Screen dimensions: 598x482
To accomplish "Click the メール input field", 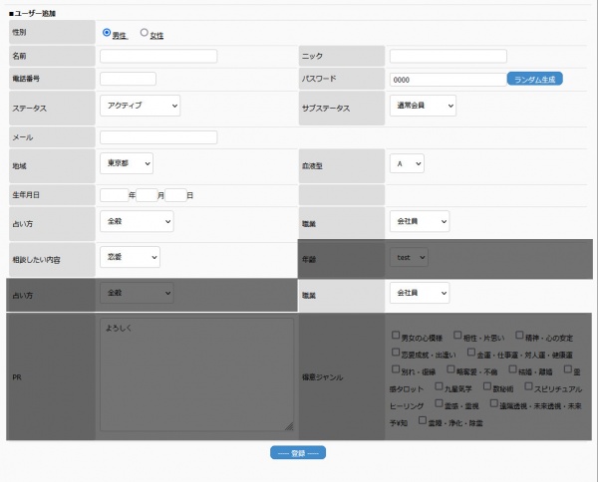I will pyautogui.click(x=158, y=137).
